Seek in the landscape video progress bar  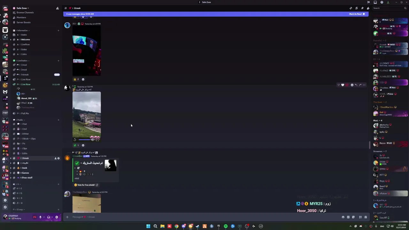[84, 140]
